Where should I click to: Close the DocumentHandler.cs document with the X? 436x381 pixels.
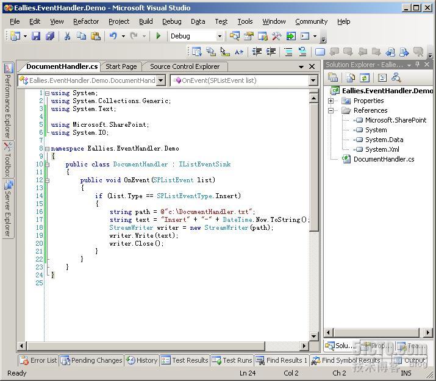[x=312, y=66]
